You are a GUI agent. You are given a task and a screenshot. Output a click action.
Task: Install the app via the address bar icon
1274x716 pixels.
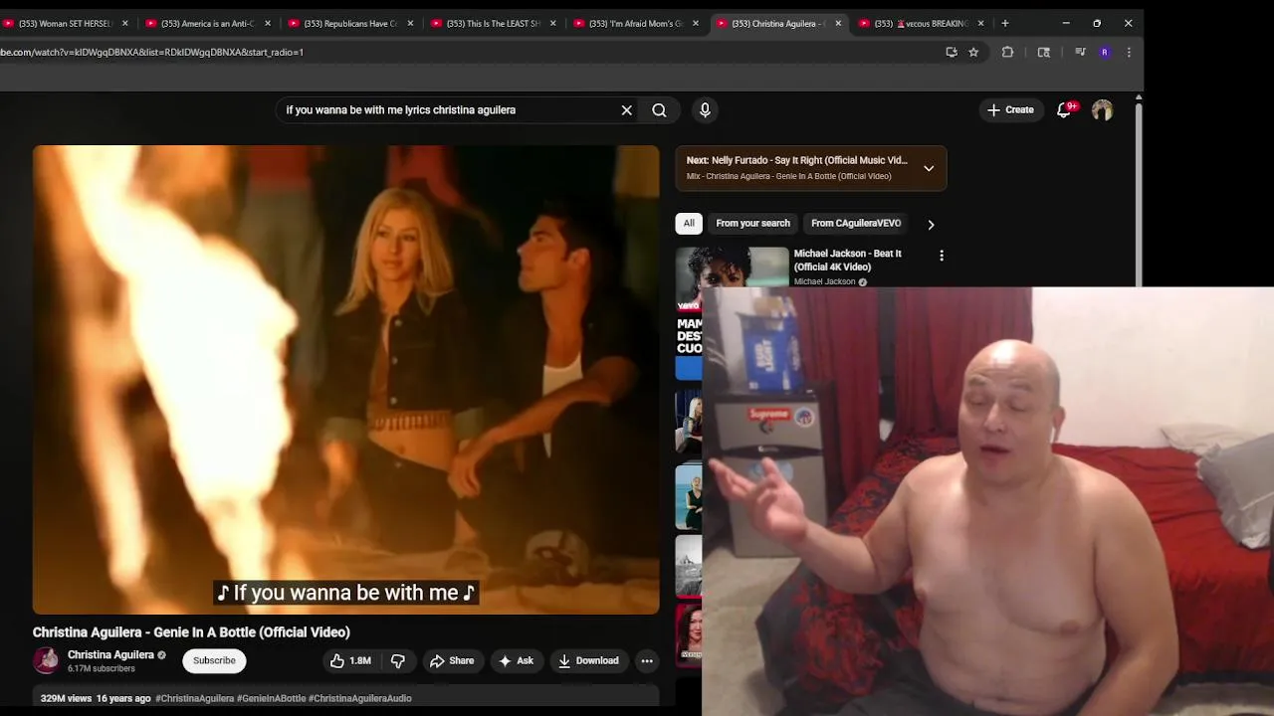coord(952,52)
